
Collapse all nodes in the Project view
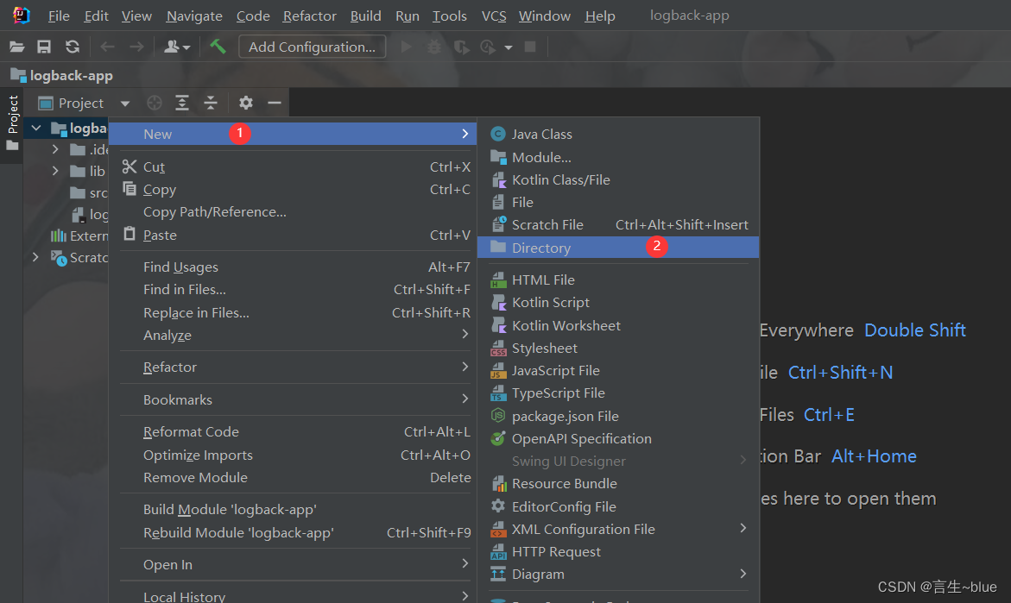[x=211, y=102]
